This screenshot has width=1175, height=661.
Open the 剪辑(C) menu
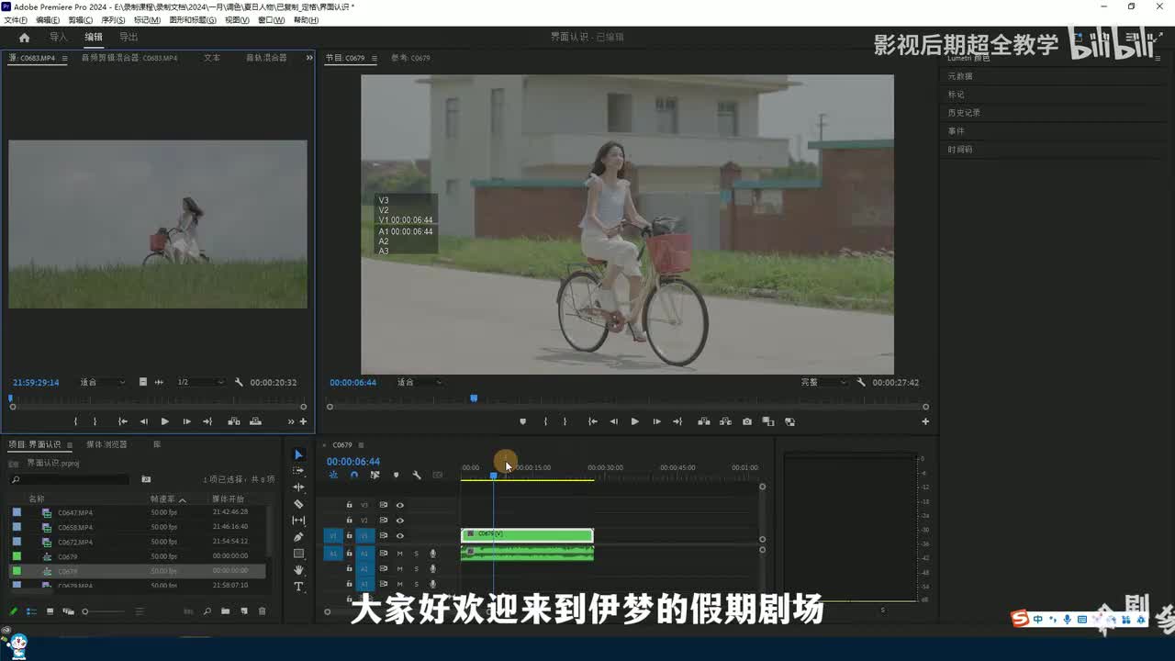(80, 19)
